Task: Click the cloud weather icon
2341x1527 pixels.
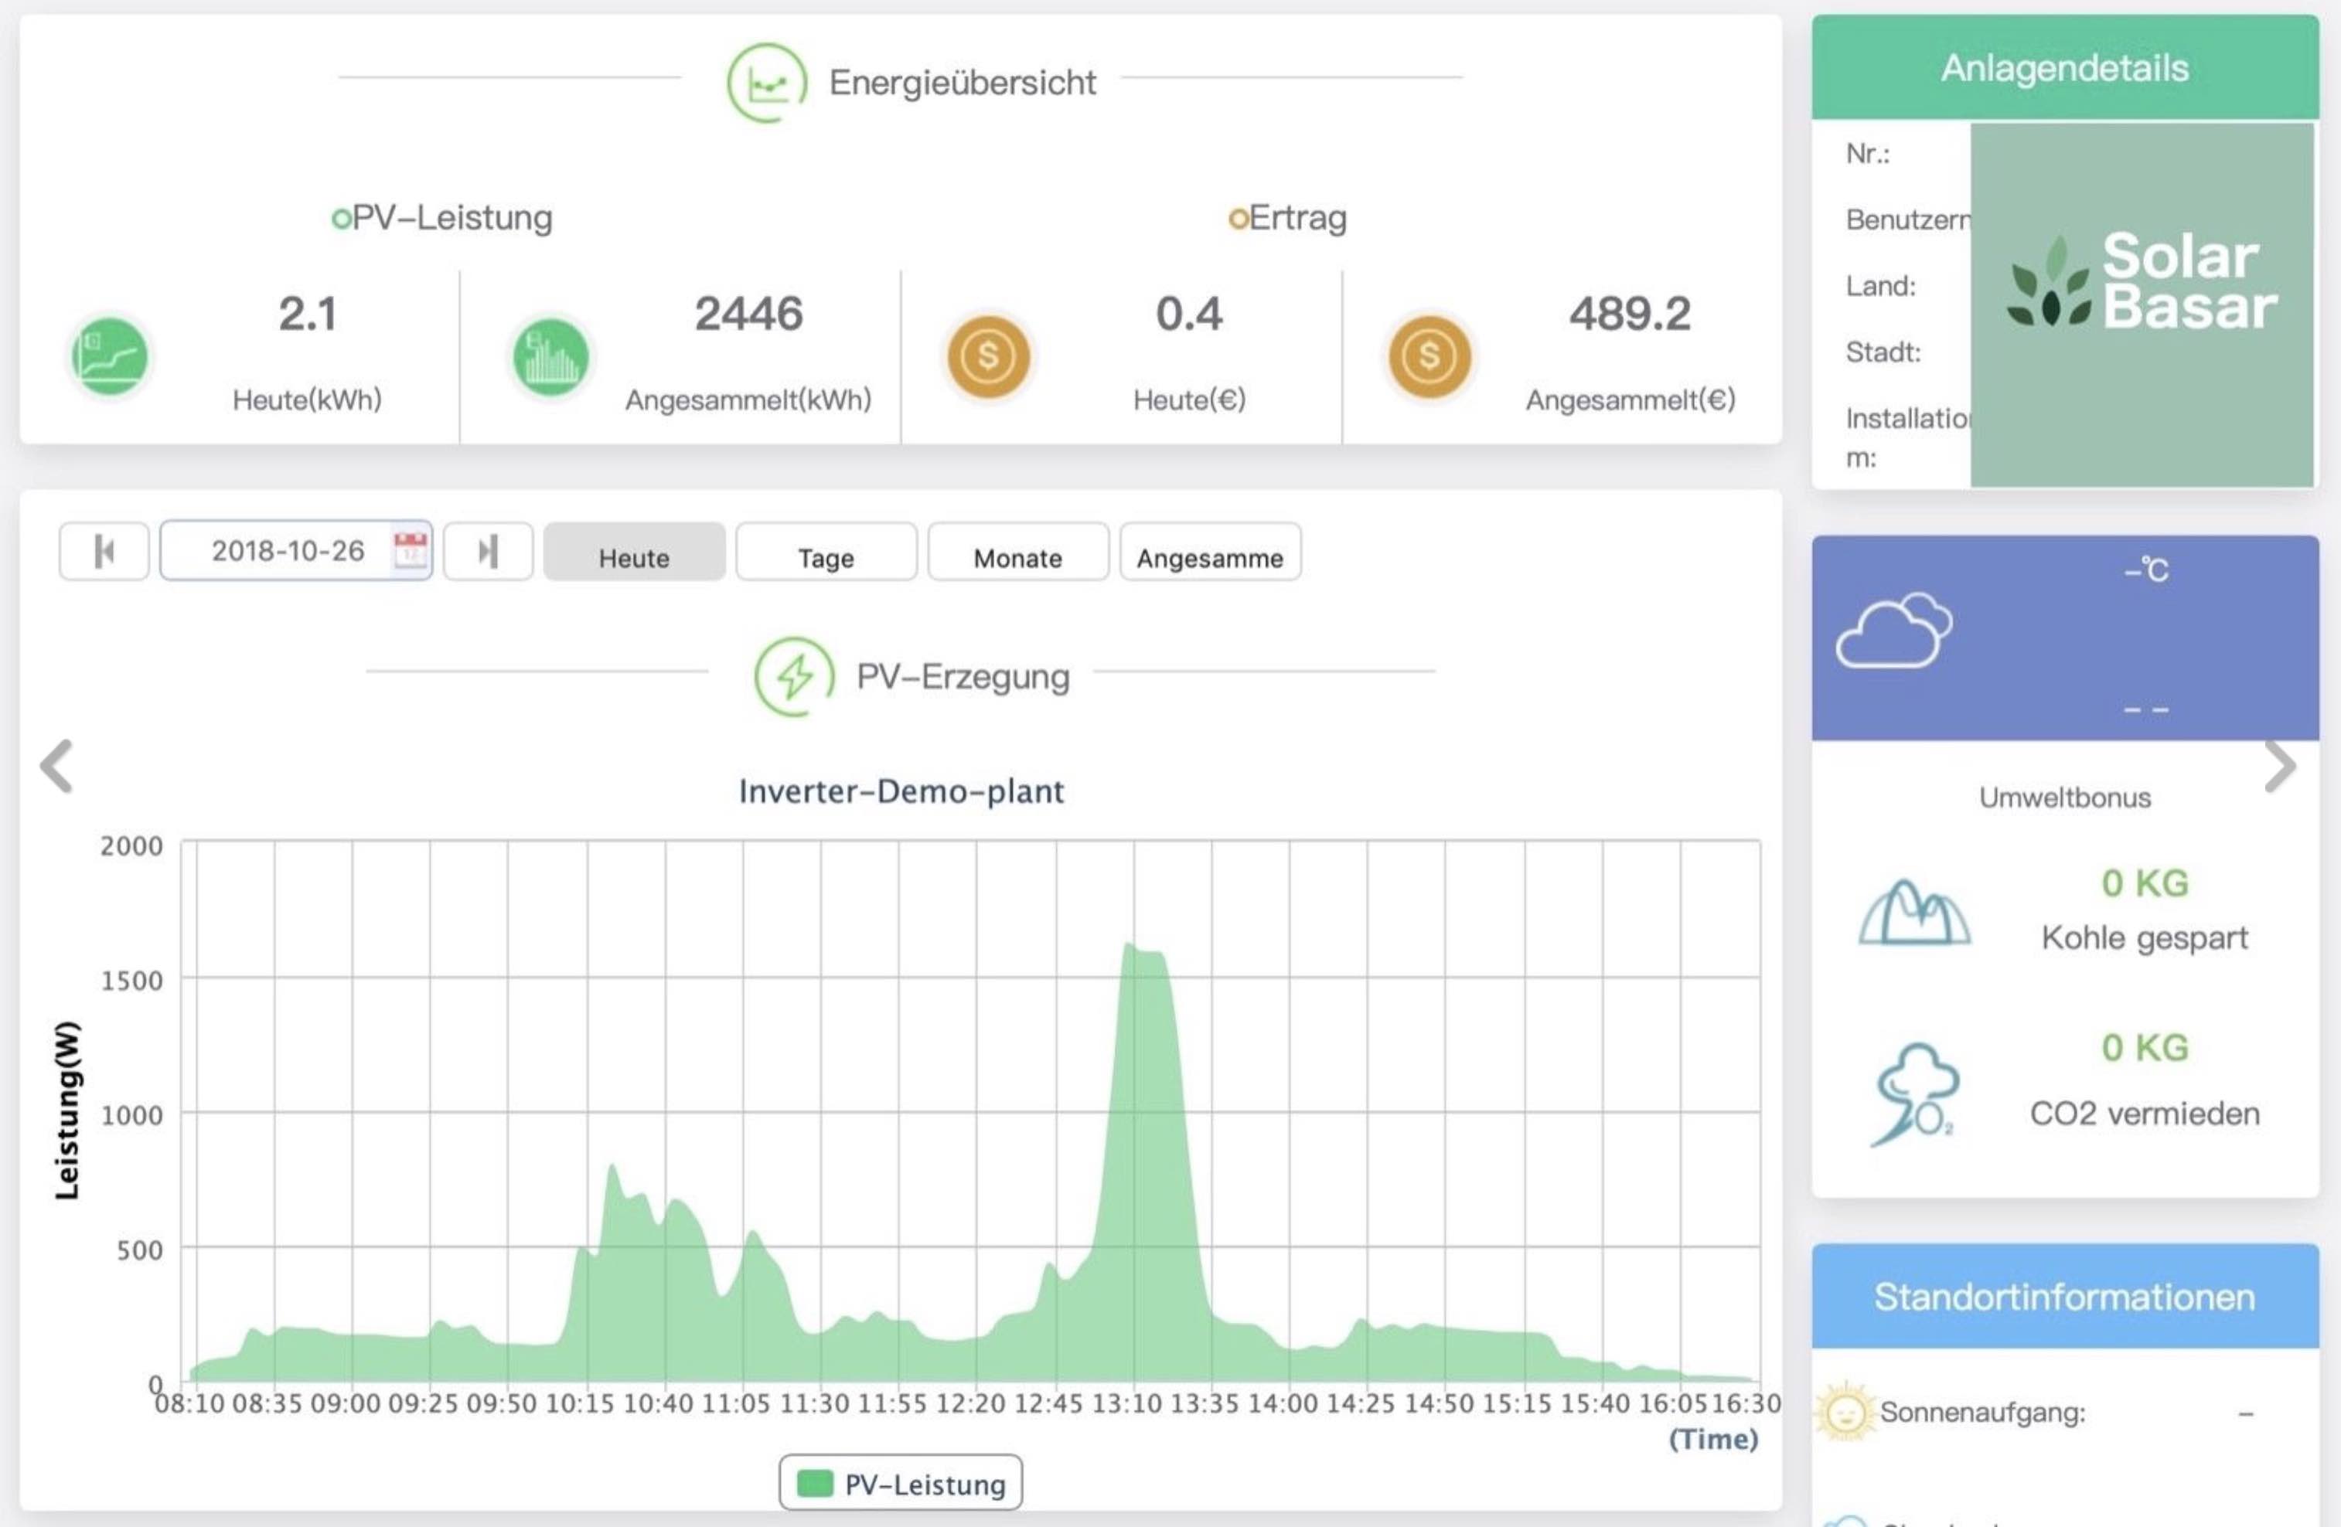Action: coord(1893,631)
